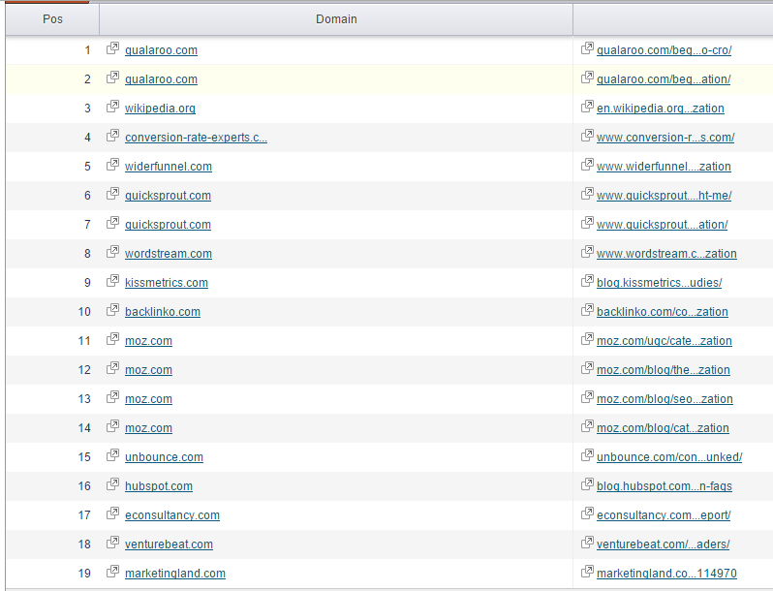Open the wikipedia.org domain link

pyautogui.click(x=160, y=109)
